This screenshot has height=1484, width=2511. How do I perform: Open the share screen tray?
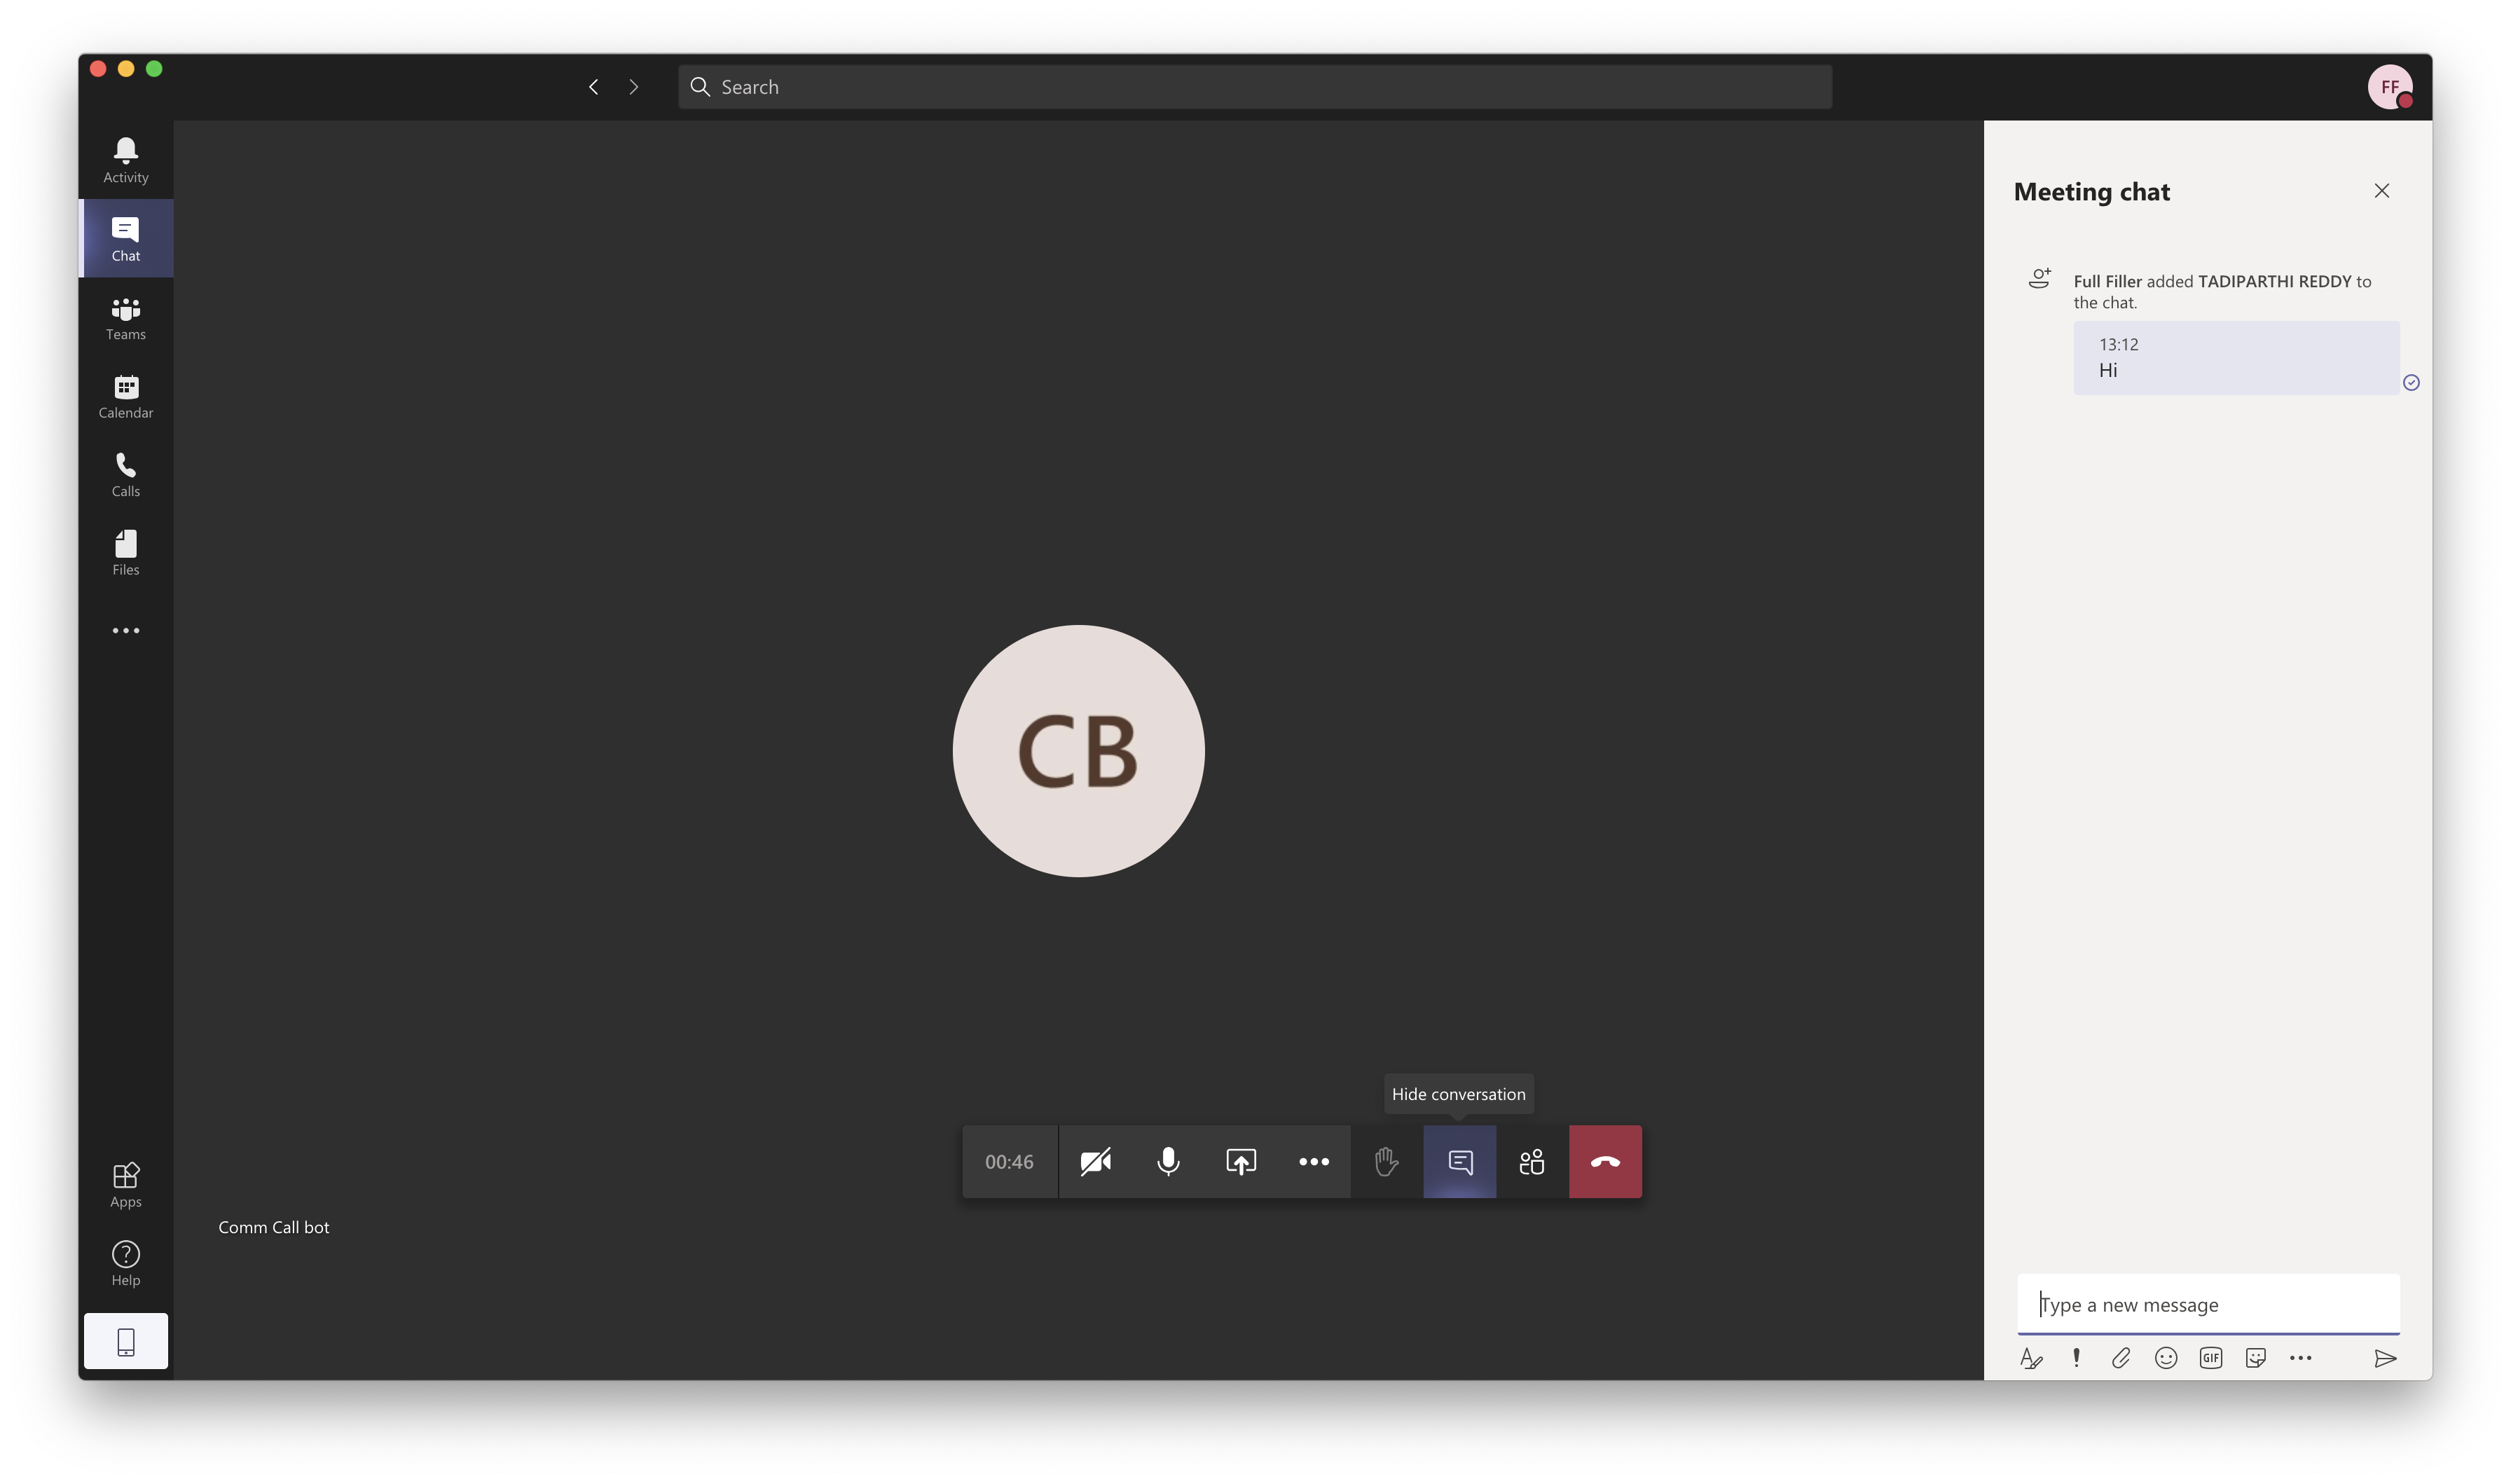1241,1162
